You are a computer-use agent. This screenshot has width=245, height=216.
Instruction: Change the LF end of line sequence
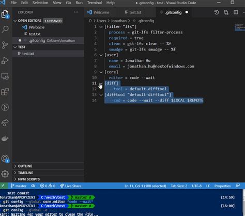(208, 186)
